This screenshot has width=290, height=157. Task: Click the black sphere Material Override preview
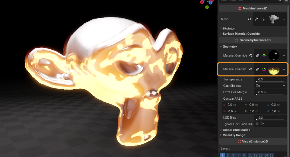pyautogui.click(x=274, y=55)
